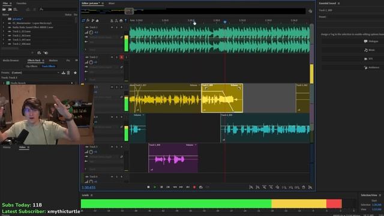This screenshot has width=384, height=216.
Task: Save the effects rack preset icon
Action: pyautogui.click(x=64, y=73)
